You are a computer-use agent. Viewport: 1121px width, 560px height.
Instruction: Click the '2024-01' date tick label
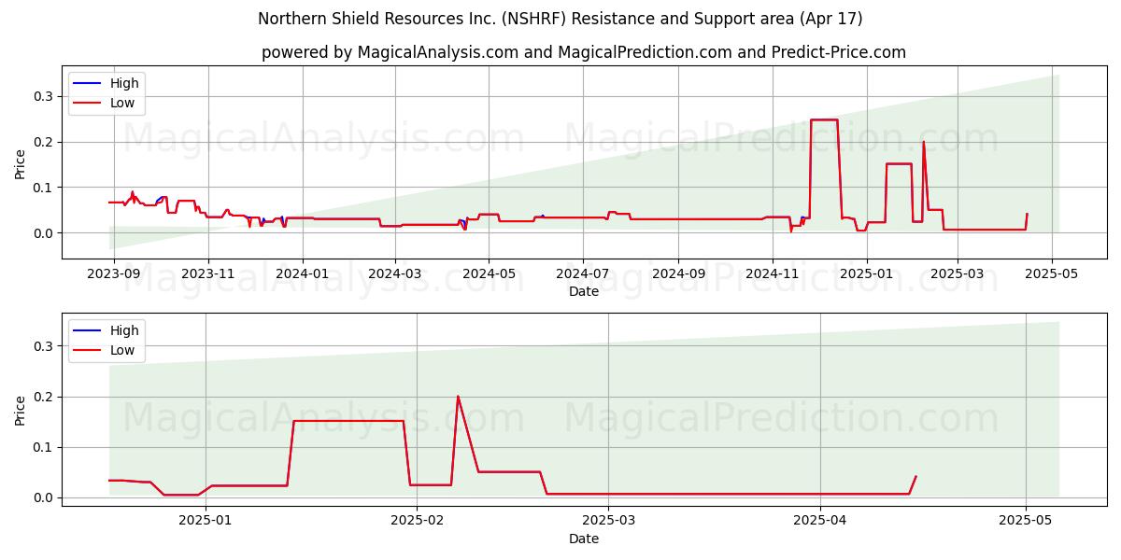(x=302, y=275)
